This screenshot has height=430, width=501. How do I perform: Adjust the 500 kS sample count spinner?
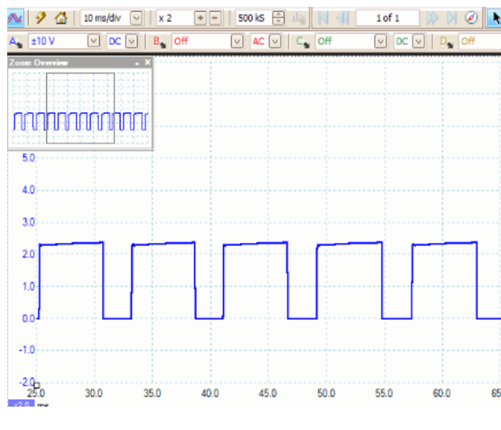pos(278,18)
